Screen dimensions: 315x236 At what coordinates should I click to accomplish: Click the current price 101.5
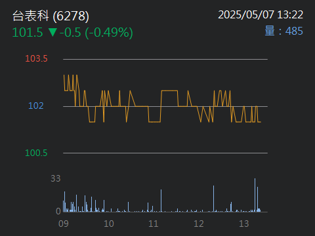(28, 32)
